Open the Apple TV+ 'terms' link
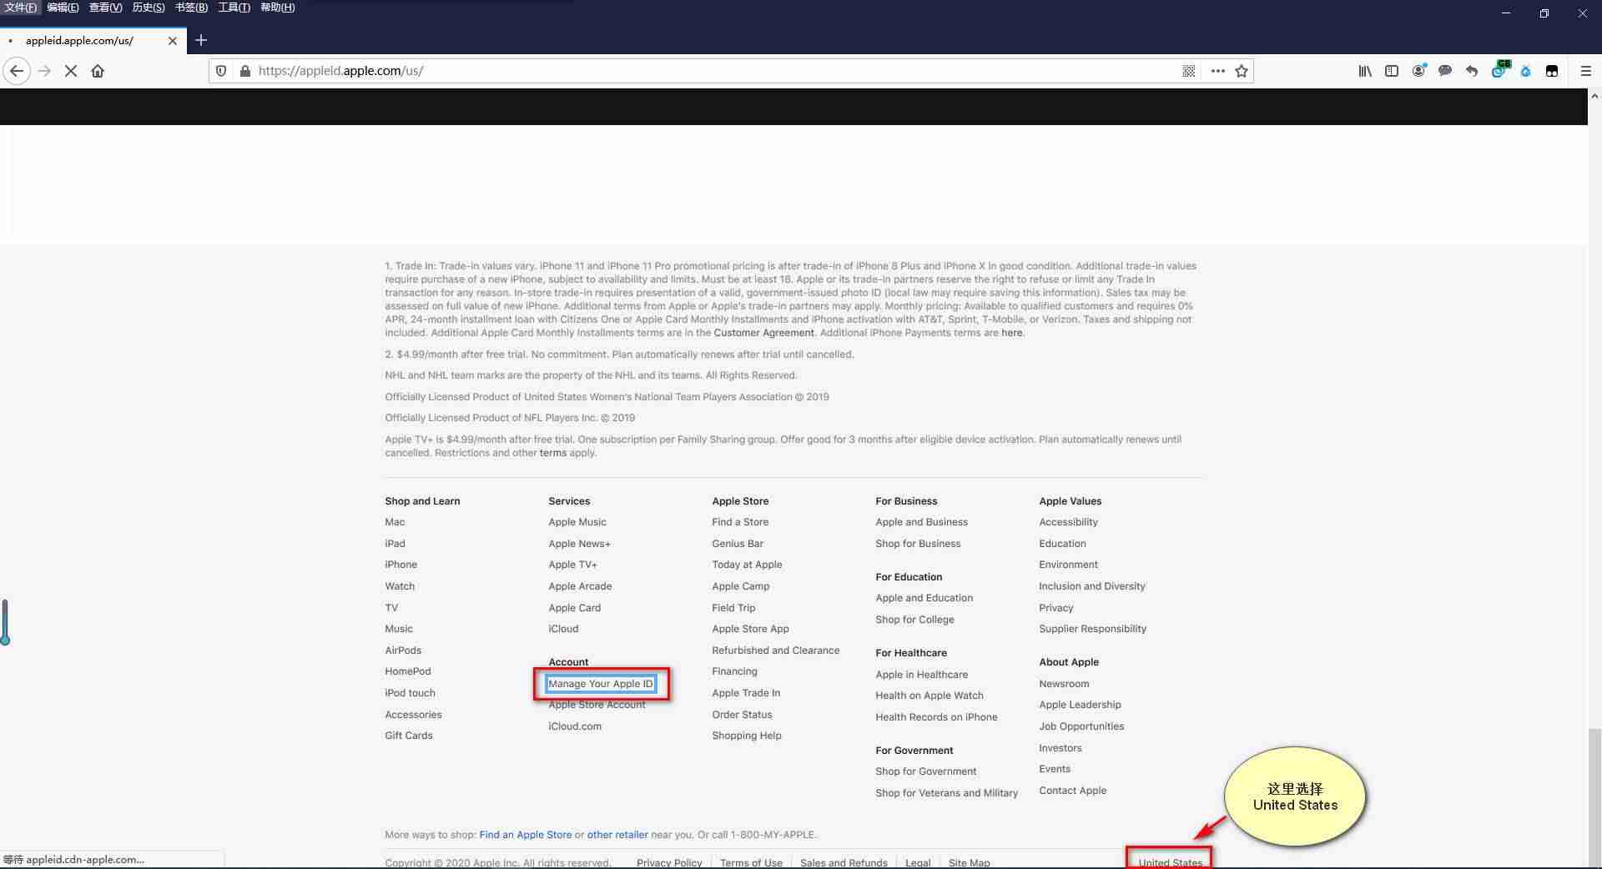Viewport: 1602px width, 869px height. coord(552,453)
